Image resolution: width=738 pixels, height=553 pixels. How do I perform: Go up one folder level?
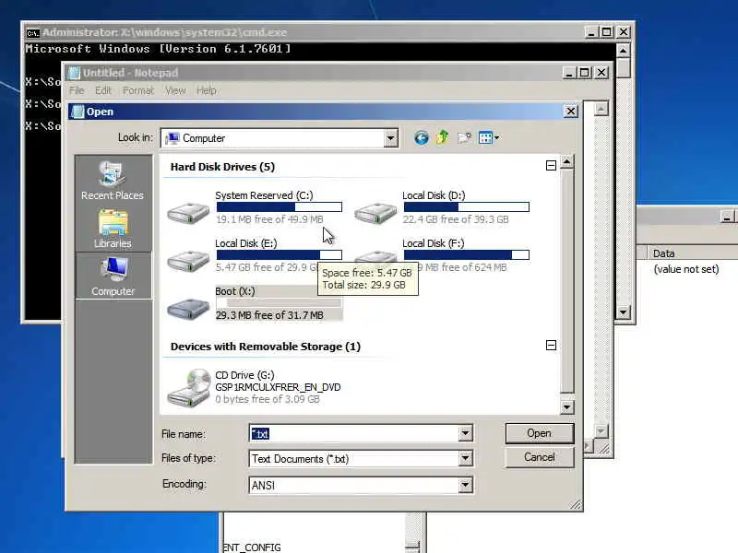(x=443, y=137)
